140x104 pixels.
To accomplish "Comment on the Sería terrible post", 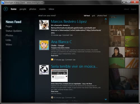I will coord(69,98).
